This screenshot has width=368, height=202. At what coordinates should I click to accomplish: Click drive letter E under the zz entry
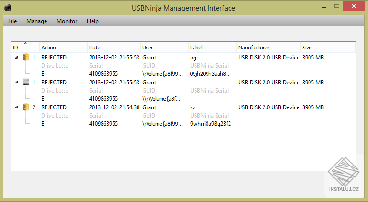[43, 124]
